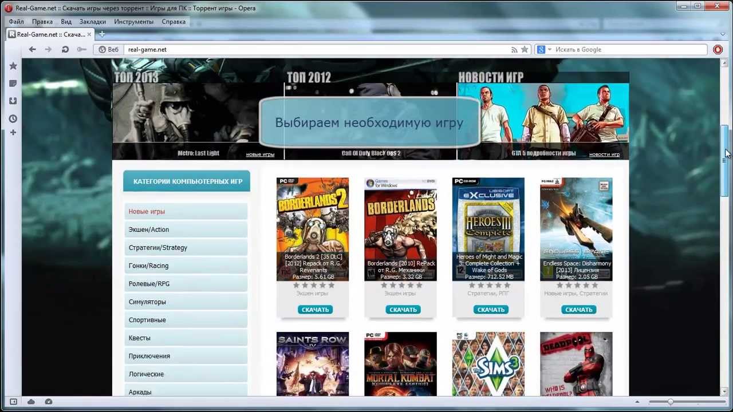Open the Вид menu
733x412 pixels.
(x=66, y=22)
